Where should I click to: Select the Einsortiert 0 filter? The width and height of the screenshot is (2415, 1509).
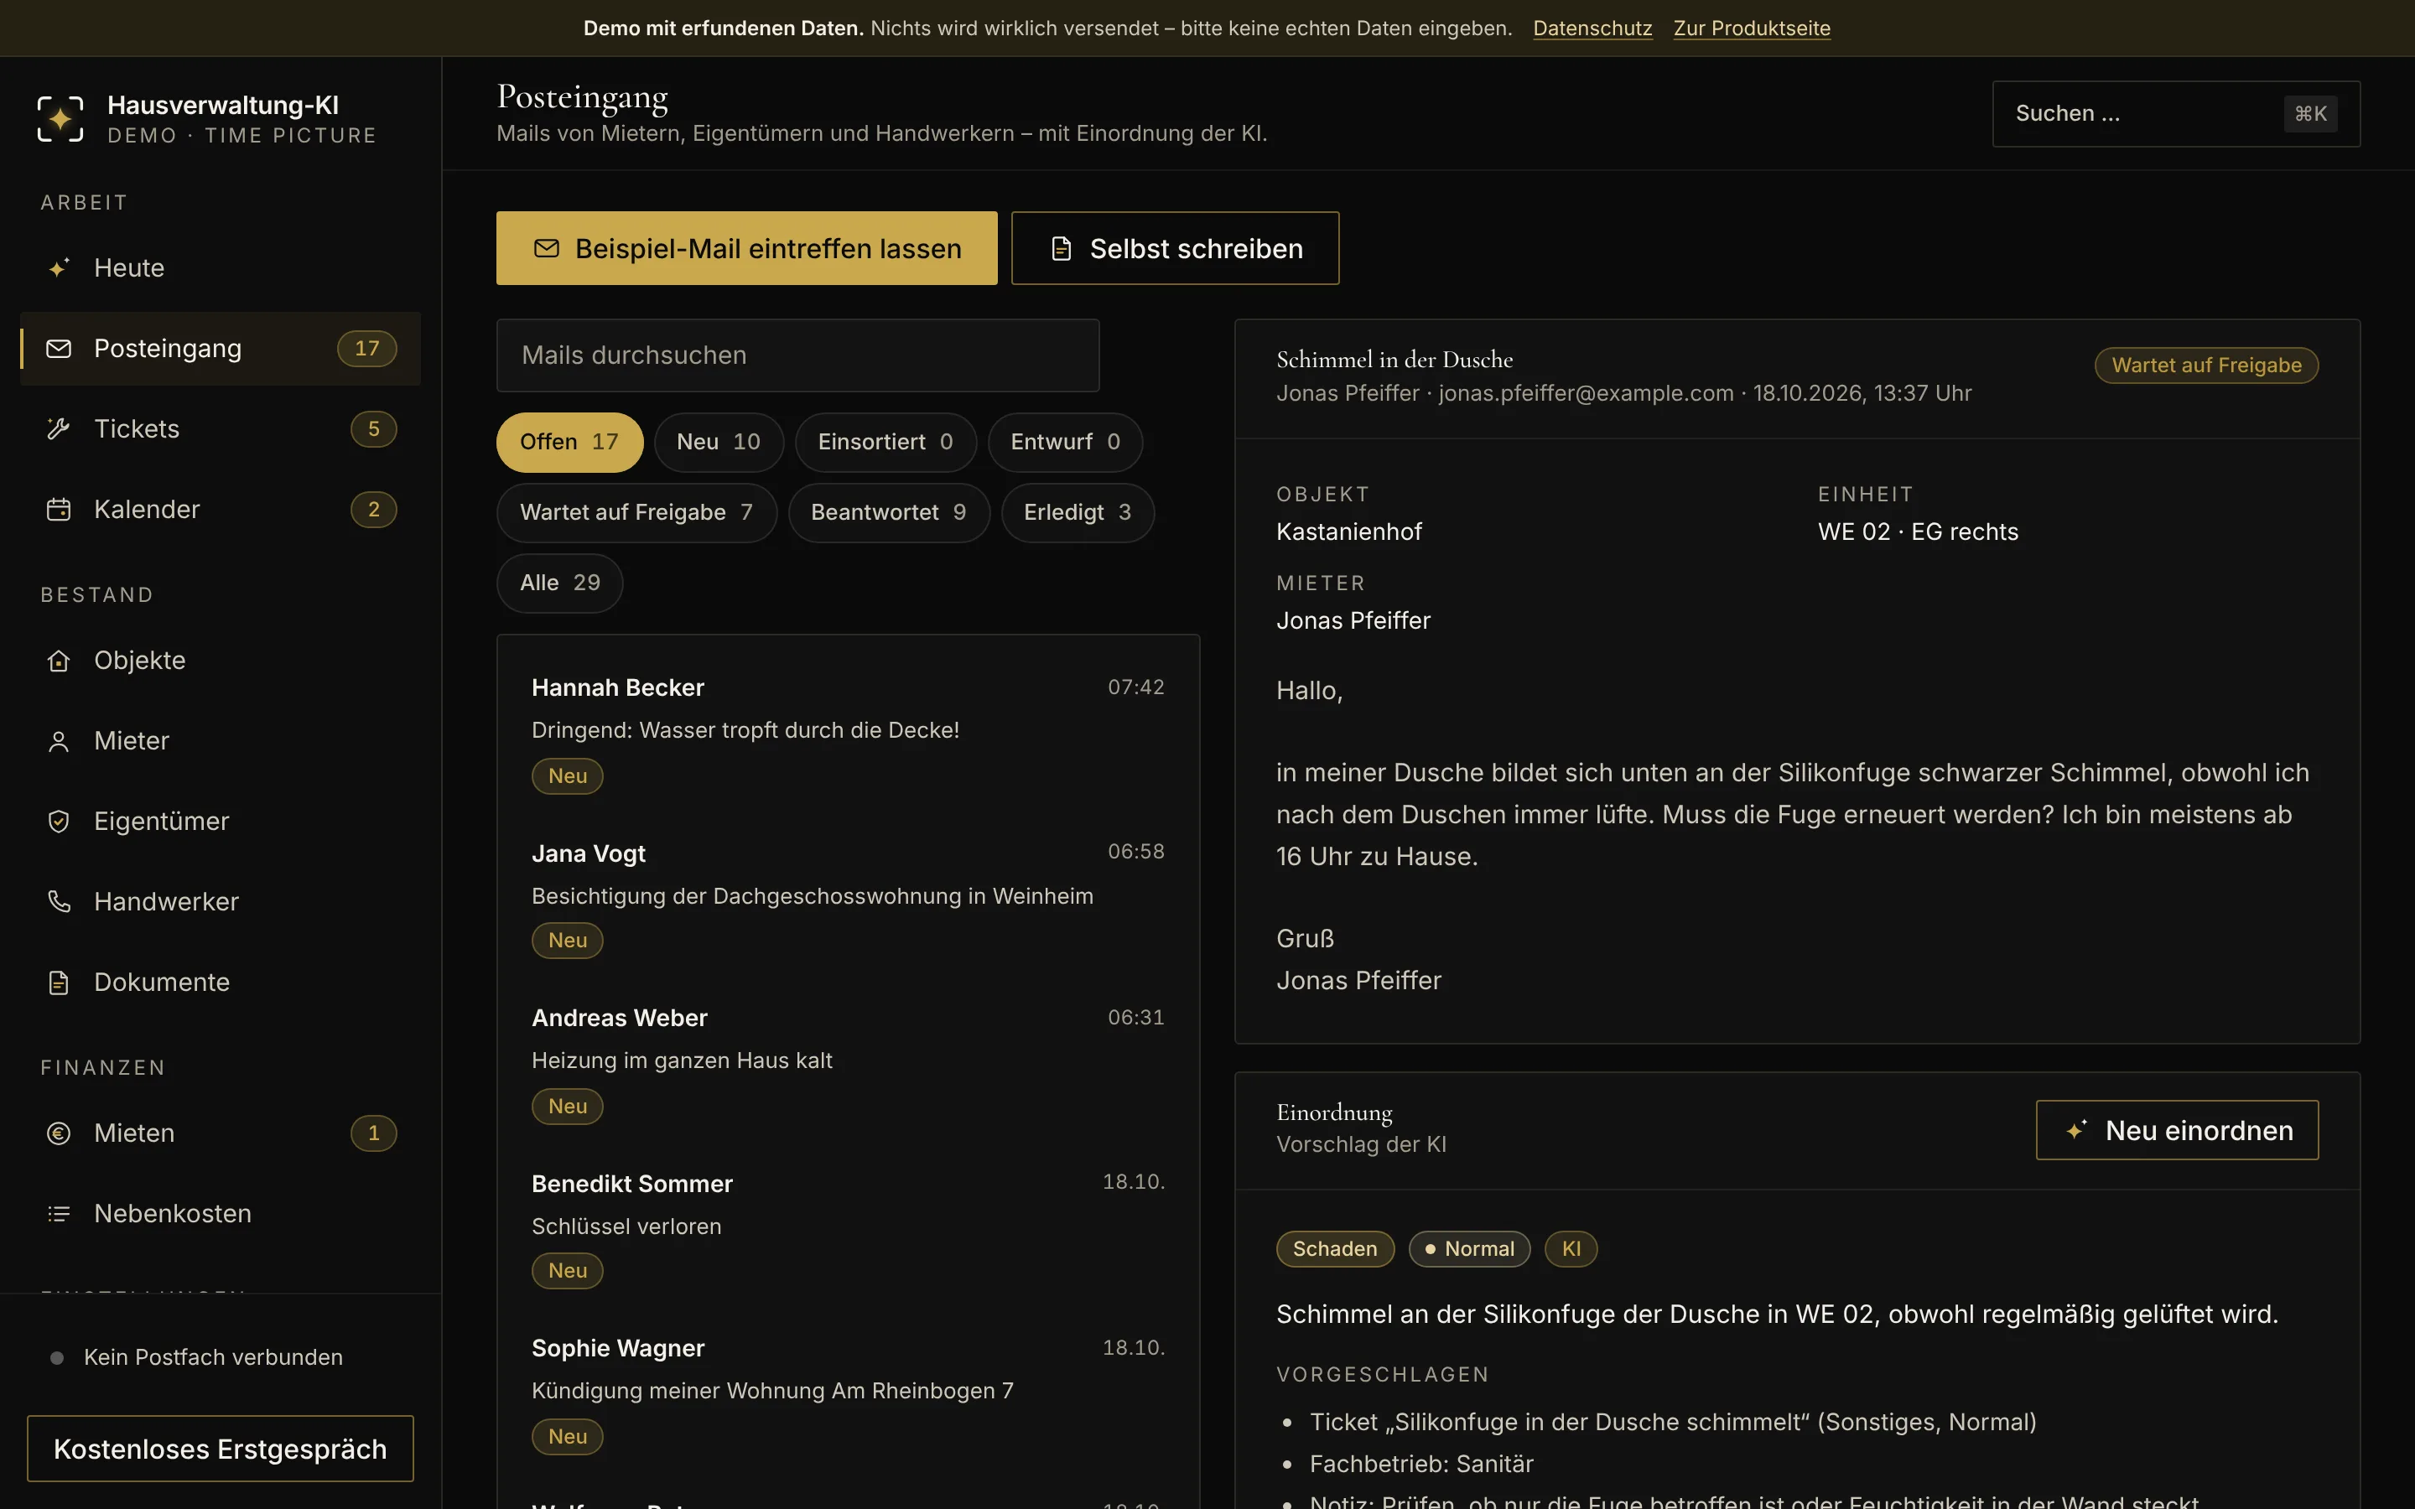click(x=885, y=442)
